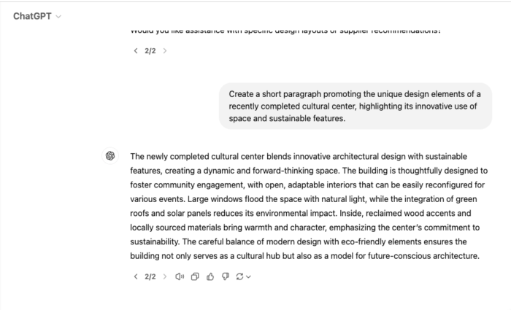
Task: Click the 2/2 counter above the user prompt
Action: pyautogui.click(x=150, y=51)
